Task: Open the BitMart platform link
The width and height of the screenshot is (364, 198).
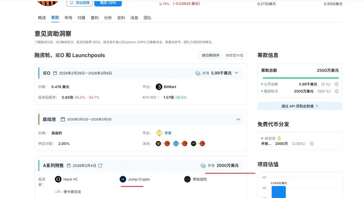Action: click(x=170, y=87)
